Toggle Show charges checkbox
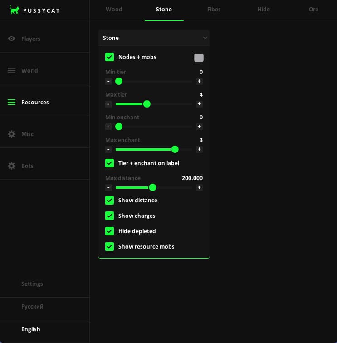The height and width of the screenshot is (343, 337). coord(110,216)
